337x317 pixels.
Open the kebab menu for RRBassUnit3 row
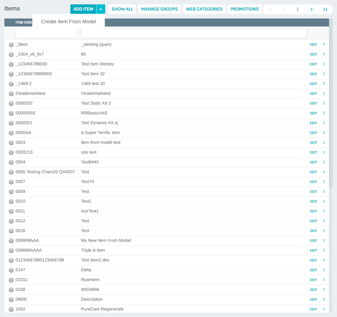pyautogui.click(x=324, y=113)
